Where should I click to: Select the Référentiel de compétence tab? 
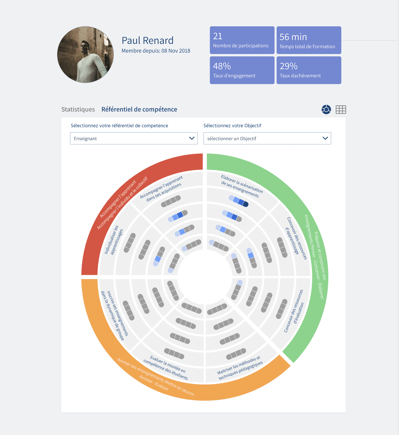139,110
